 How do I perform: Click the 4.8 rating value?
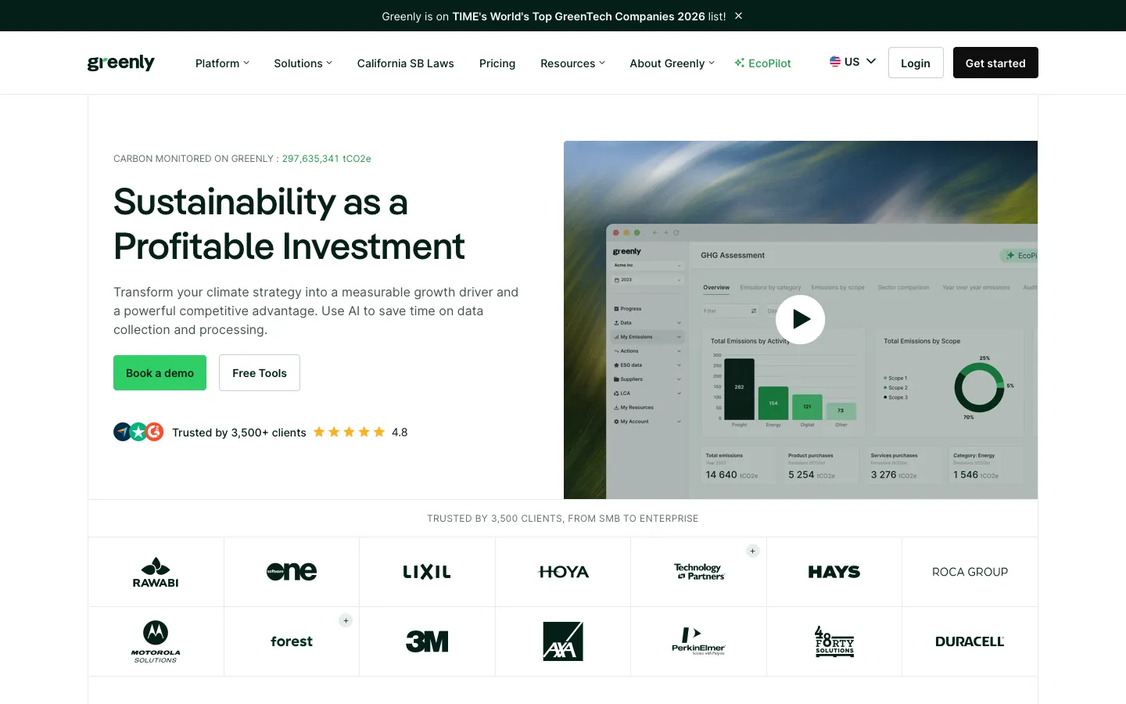[x=400, y=432]
